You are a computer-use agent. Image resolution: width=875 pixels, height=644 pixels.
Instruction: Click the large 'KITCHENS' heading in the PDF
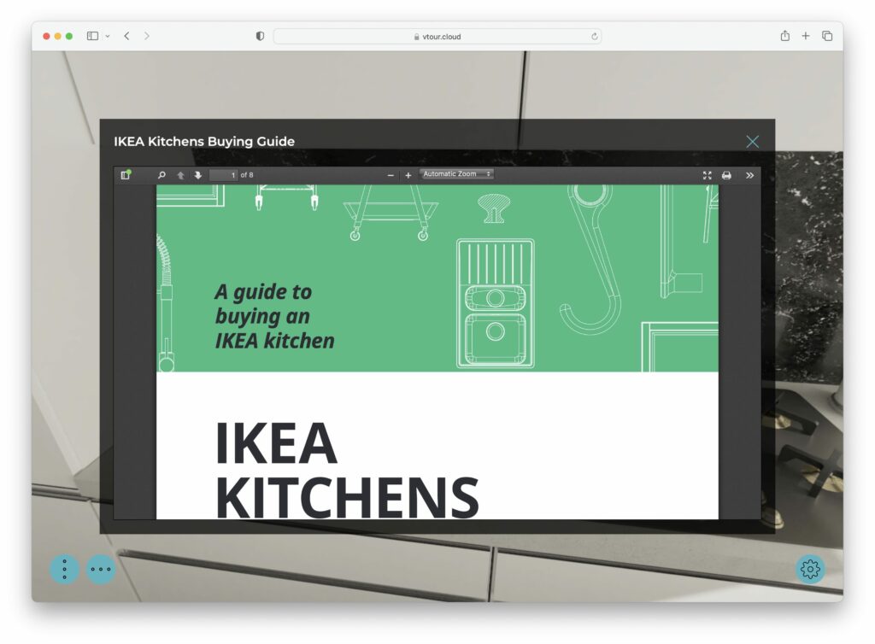[x=347, y=497]
